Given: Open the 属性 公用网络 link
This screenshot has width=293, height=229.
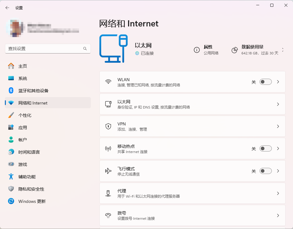Looking at the screenshot, I should (x=206, y=50).
